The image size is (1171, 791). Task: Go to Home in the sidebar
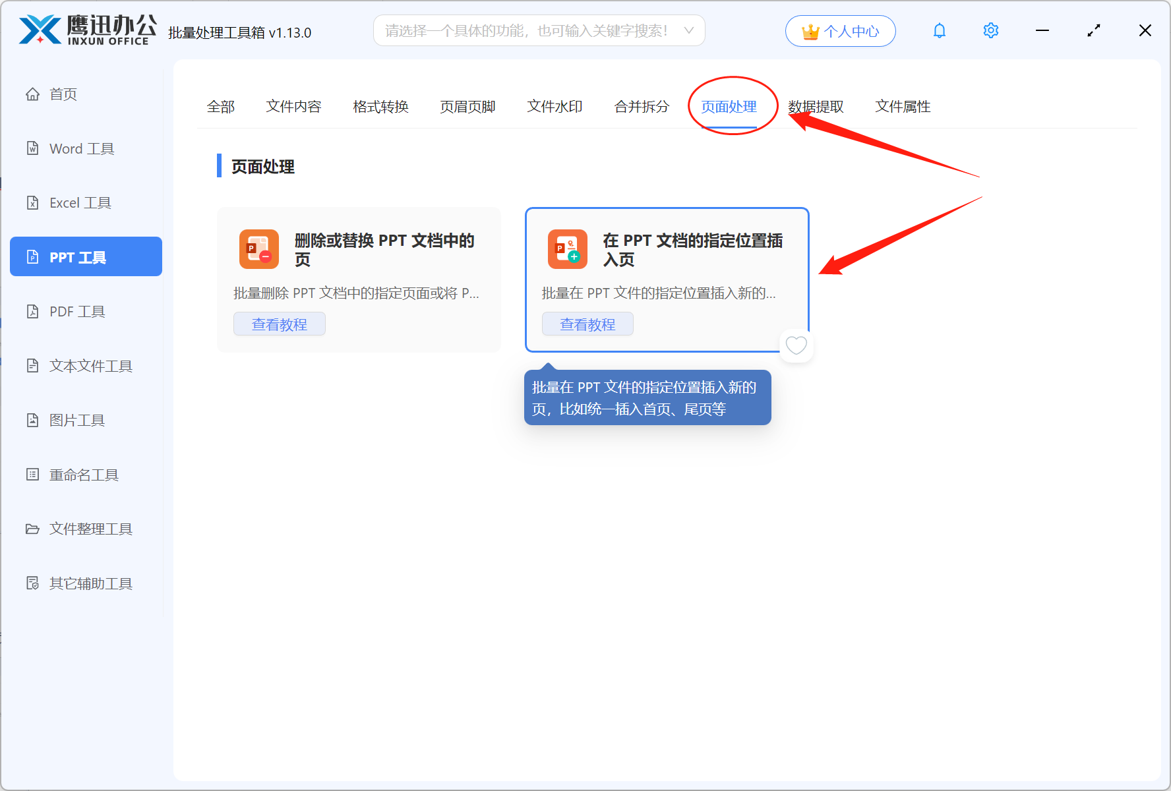[x=63, y=94]
